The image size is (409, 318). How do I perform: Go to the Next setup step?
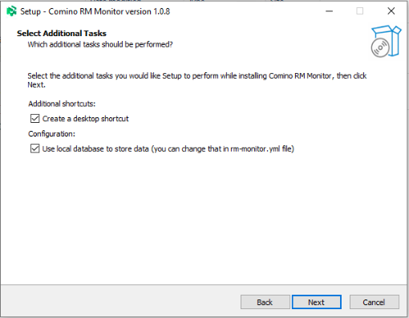(x=317, y=302)
